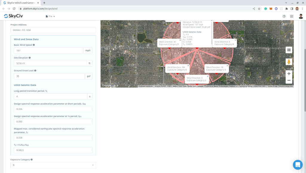Close the Wind Direction SE popup
306x173 pixels.
coord(227,65)
